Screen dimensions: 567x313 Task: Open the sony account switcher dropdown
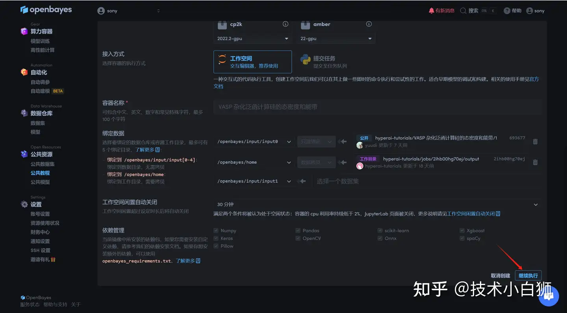[x=129, y=11]
